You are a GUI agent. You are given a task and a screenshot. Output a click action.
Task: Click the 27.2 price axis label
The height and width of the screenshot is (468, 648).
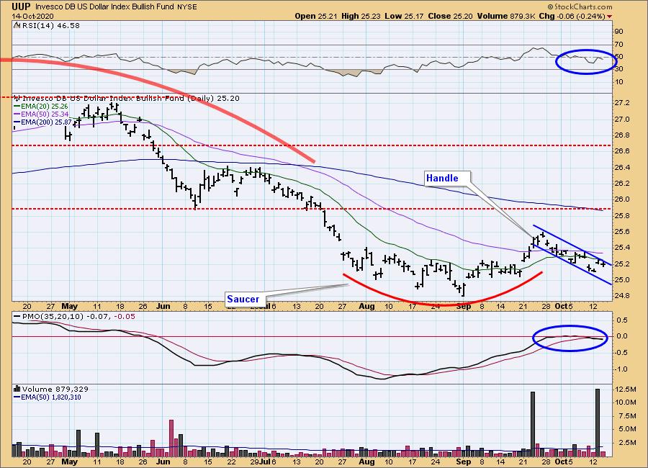coord(622,102)
